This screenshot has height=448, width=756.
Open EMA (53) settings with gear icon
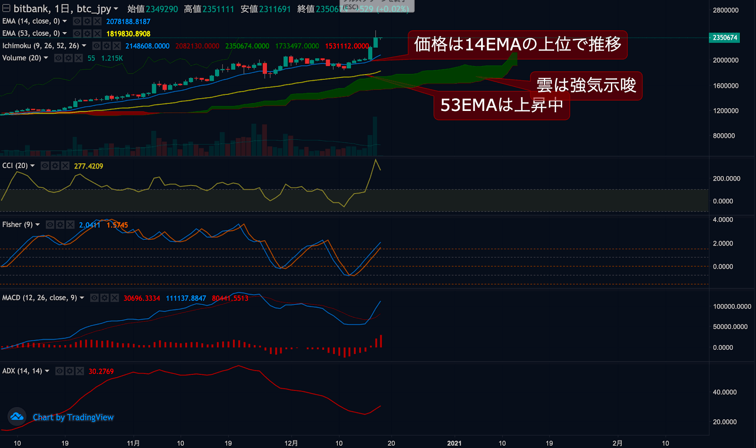pyautogui.click(x=87, y=33)
